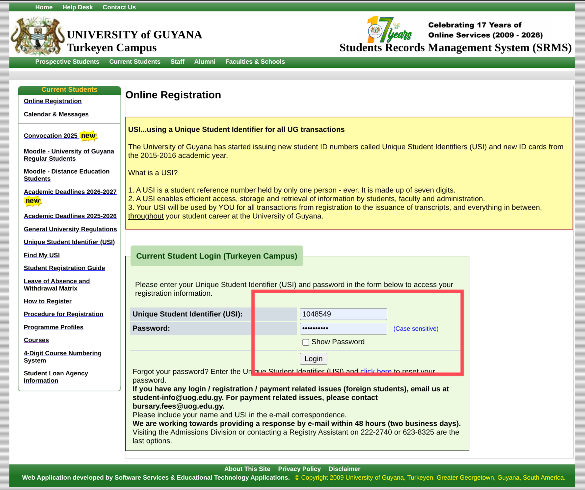Open the Online Registration sidebar link
The width and height of the screenshot is (585, 490).
pos(53,101)
